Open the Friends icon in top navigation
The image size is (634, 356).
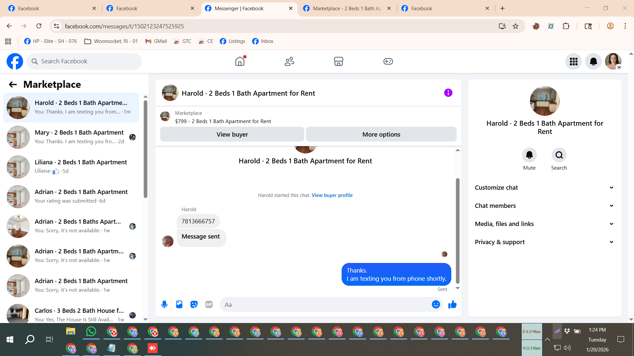pos(289,61)
